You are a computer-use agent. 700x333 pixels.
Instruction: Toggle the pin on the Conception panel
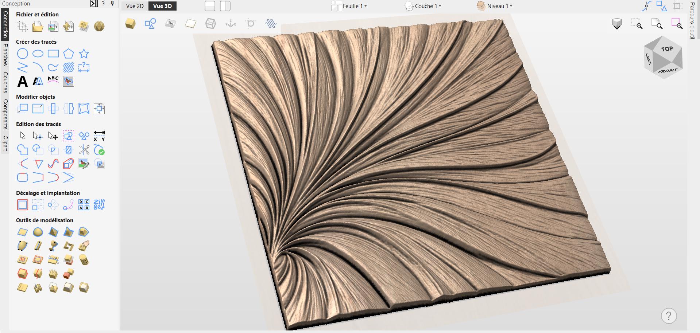click(x=112, y=3)
